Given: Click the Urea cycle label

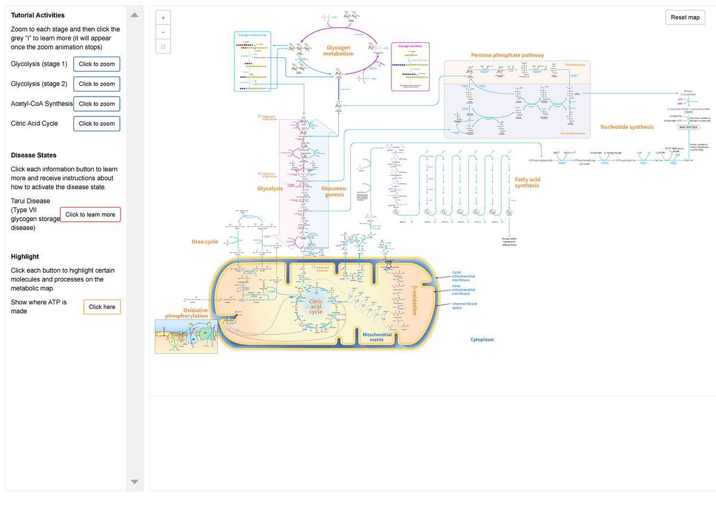Looking at the screenshot, I should pos(205,242).
